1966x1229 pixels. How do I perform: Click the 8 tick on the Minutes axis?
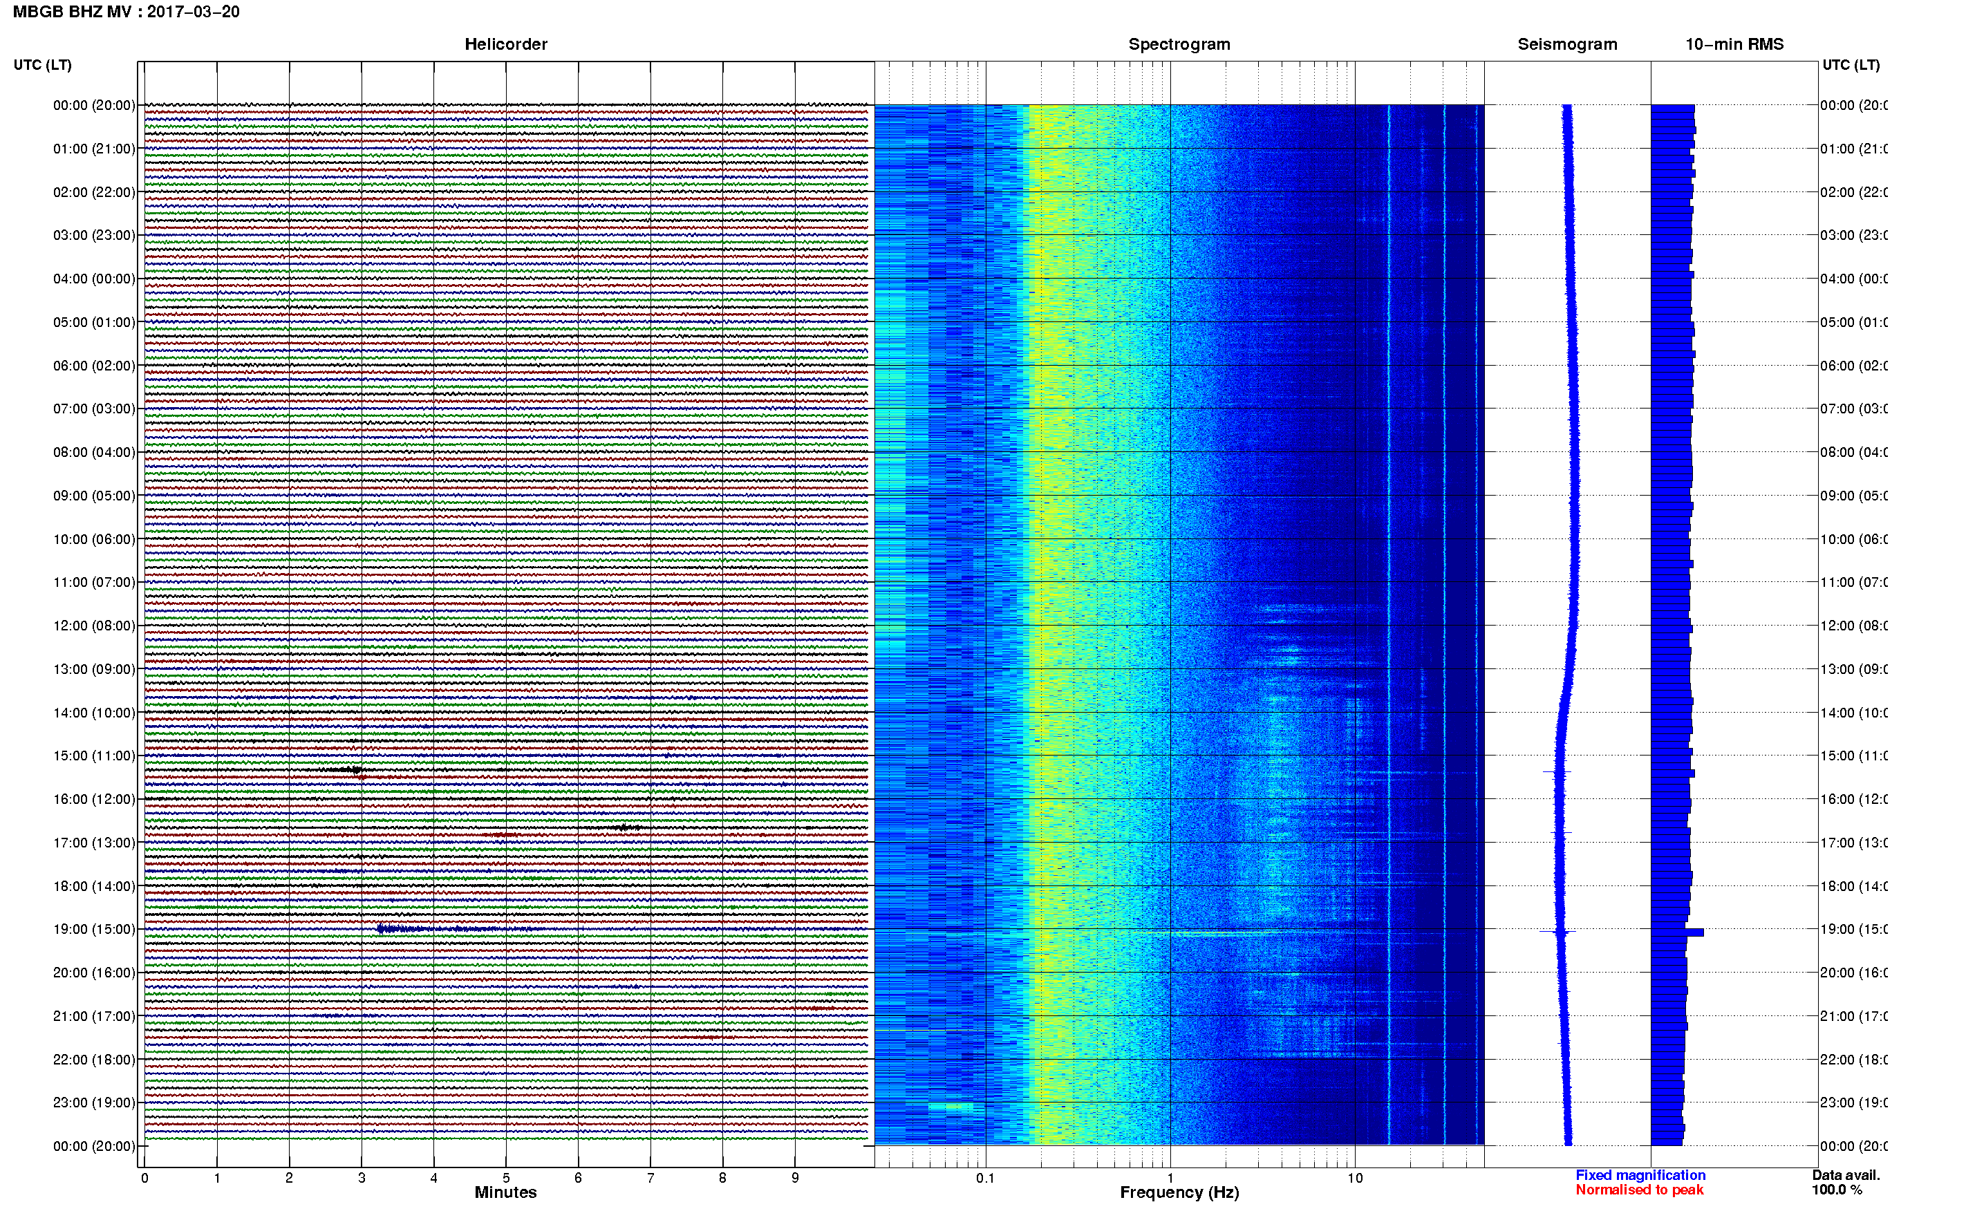[722, 1178]
